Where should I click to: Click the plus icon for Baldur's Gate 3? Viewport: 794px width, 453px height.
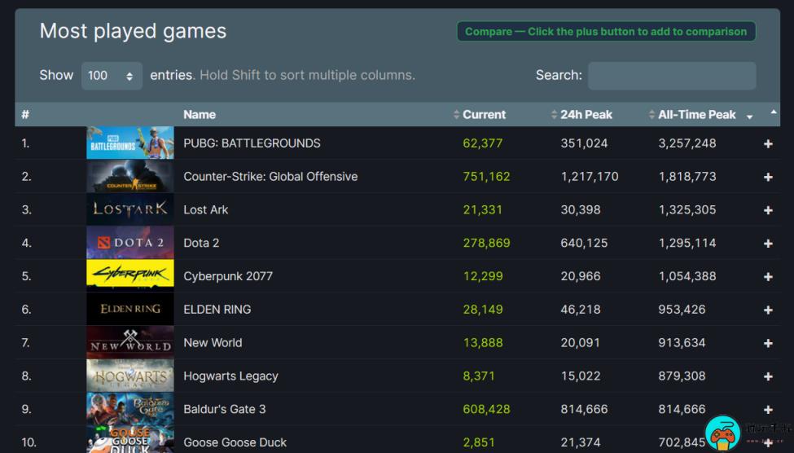(768, 410)
